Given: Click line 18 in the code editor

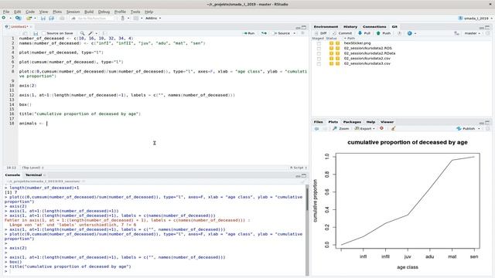Looking at the screenshot, I should [162, 124].
